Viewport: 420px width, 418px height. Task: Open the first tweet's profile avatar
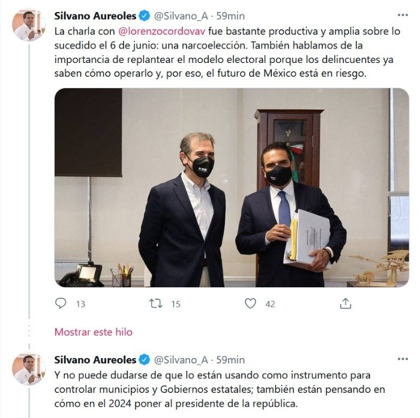click(29, 25)
